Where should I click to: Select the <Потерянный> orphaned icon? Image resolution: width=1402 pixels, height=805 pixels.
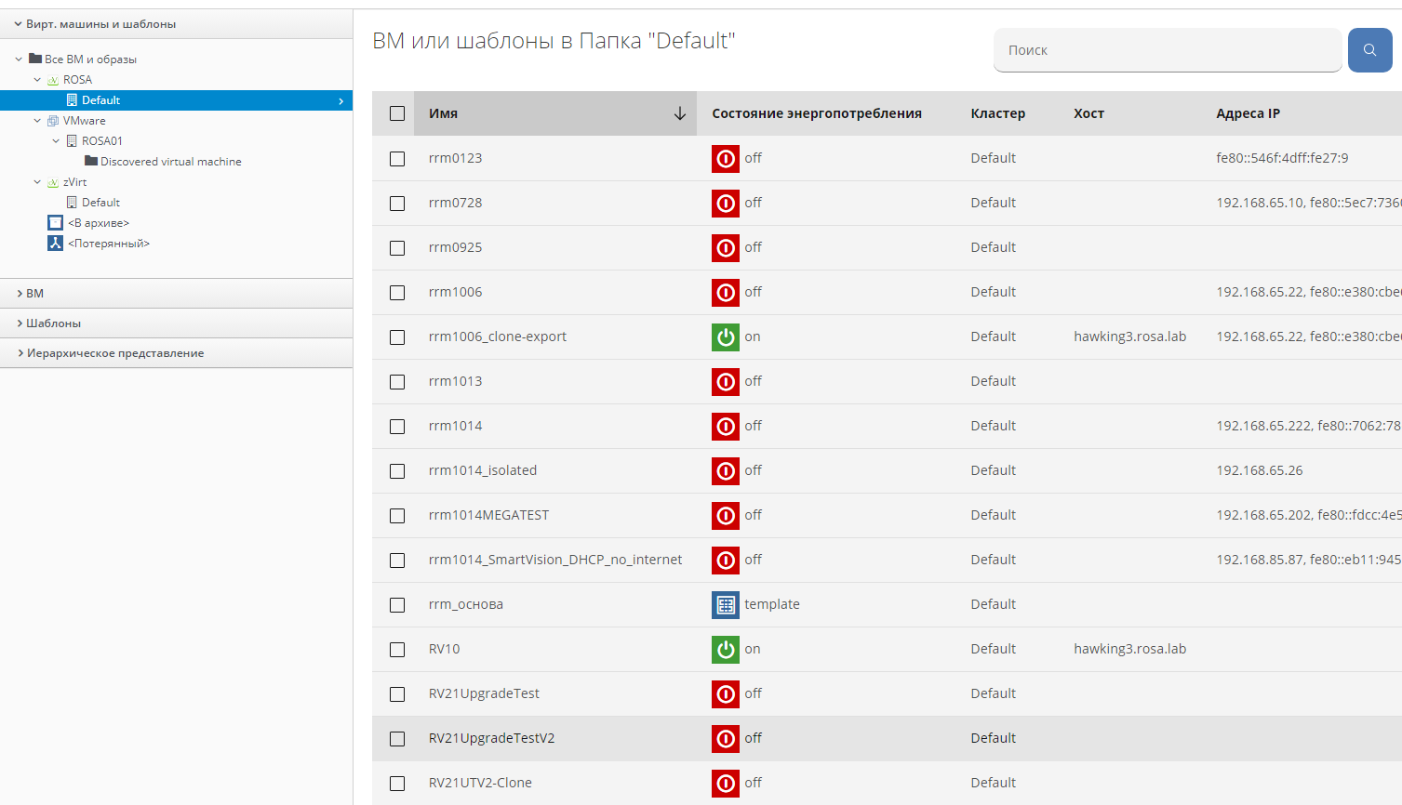[55, 244]
